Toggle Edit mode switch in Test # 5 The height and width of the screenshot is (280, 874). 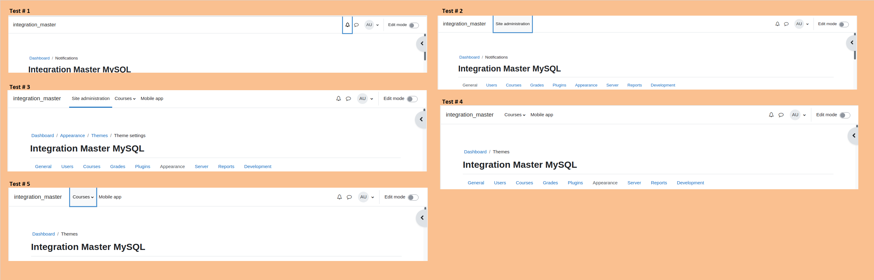point(413,198)
